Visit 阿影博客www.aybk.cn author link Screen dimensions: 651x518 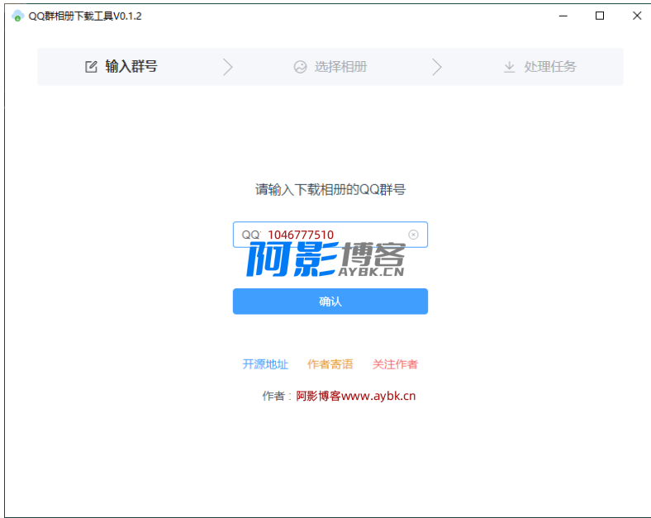[356, 396]
